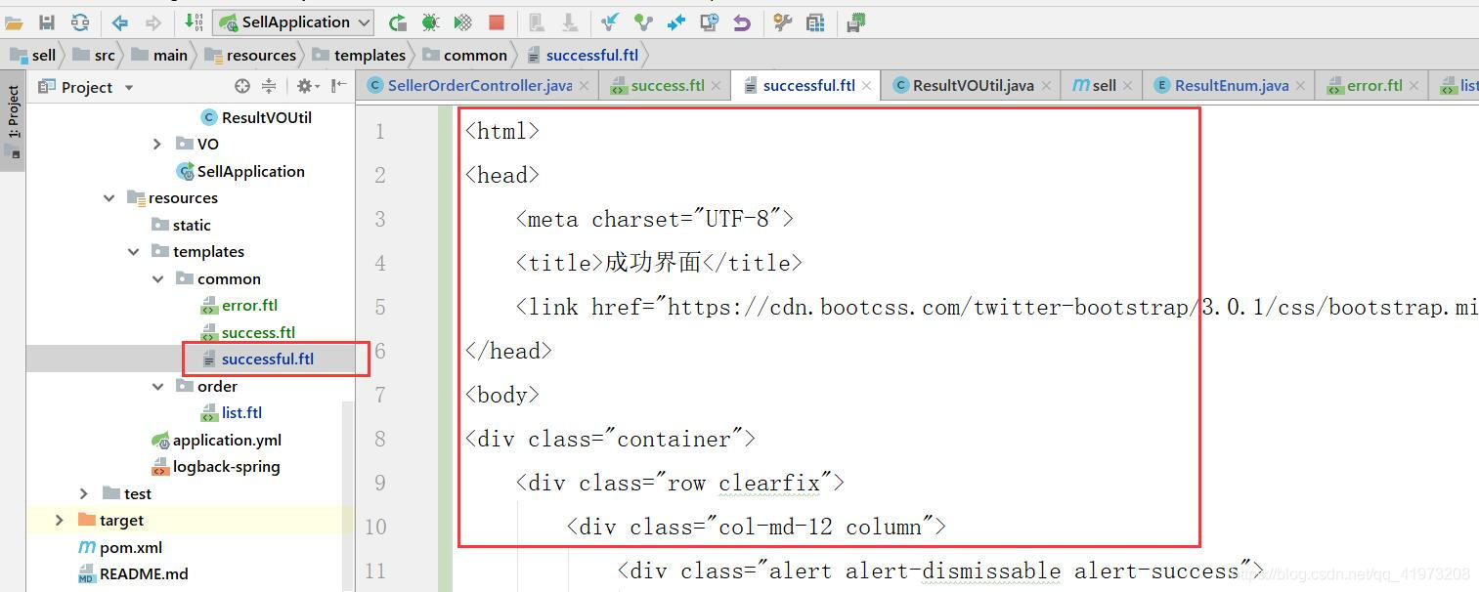Open list.ftl under order
Image resolution: width=1479 pixels, height=592 pixels.
coord(232,412)
